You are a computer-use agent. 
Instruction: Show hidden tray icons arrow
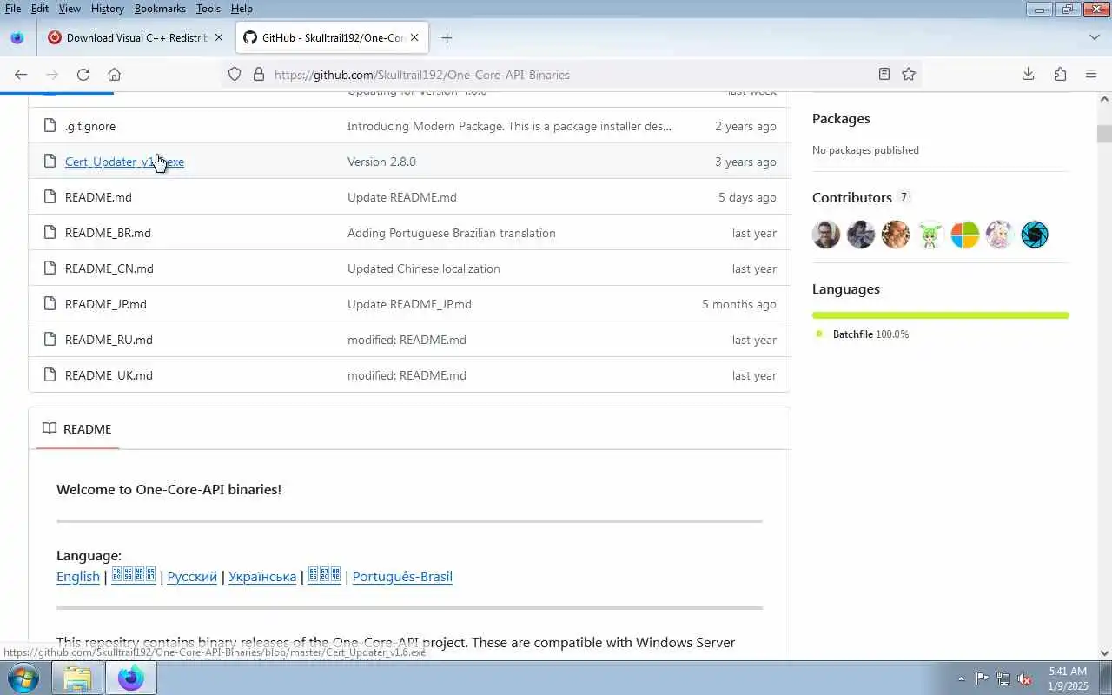pos(961,678)
